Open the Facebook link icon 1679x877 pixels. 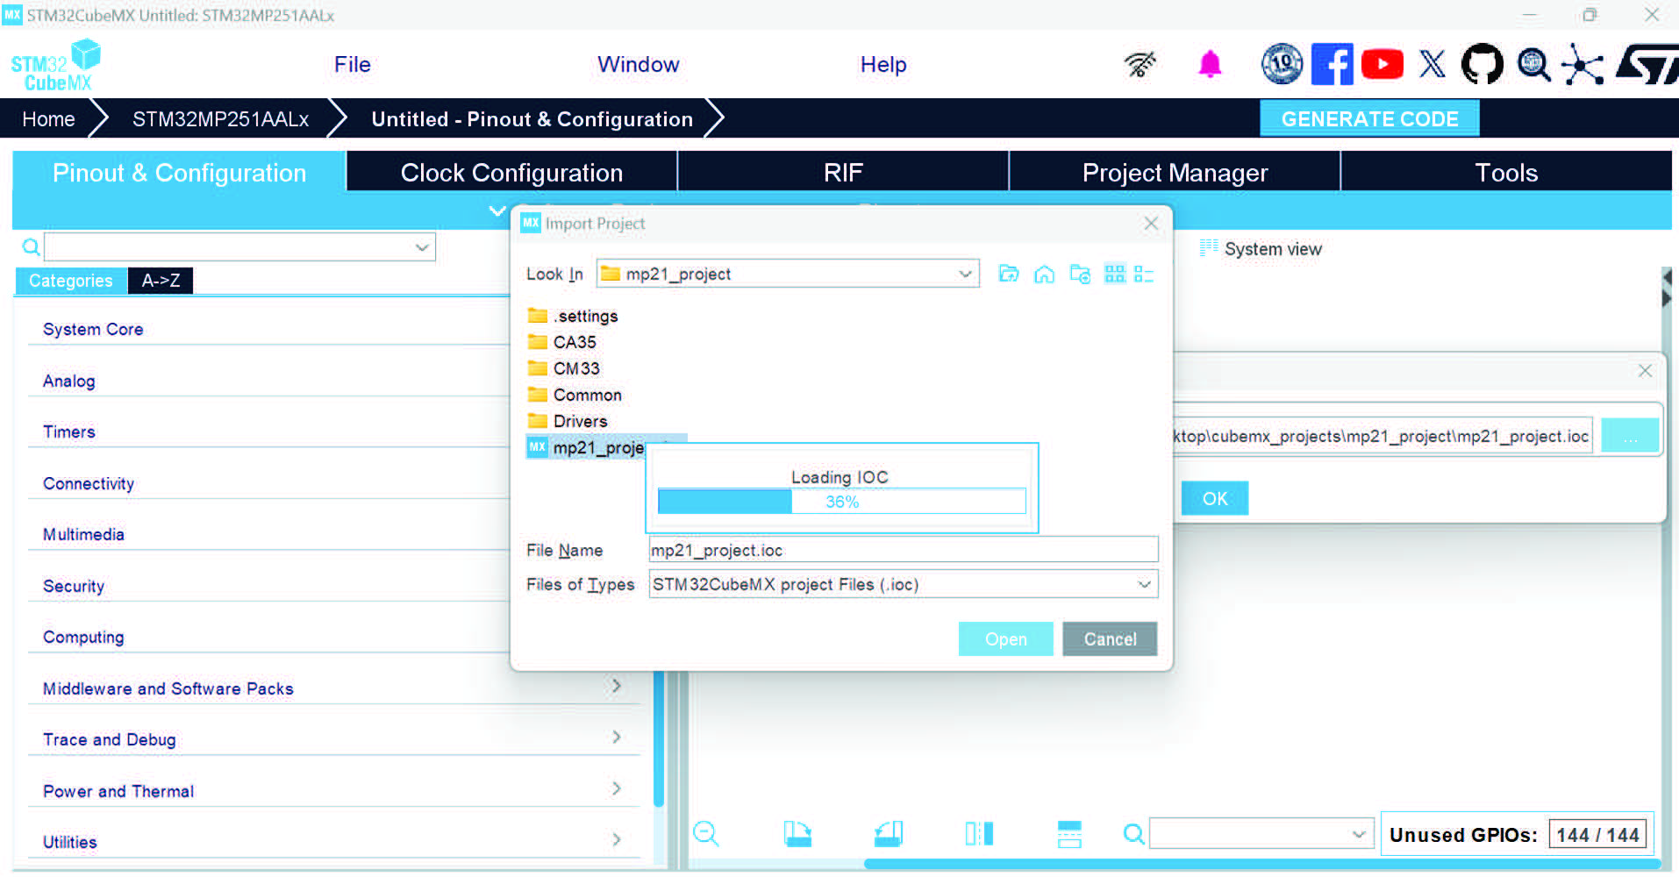1332,64
